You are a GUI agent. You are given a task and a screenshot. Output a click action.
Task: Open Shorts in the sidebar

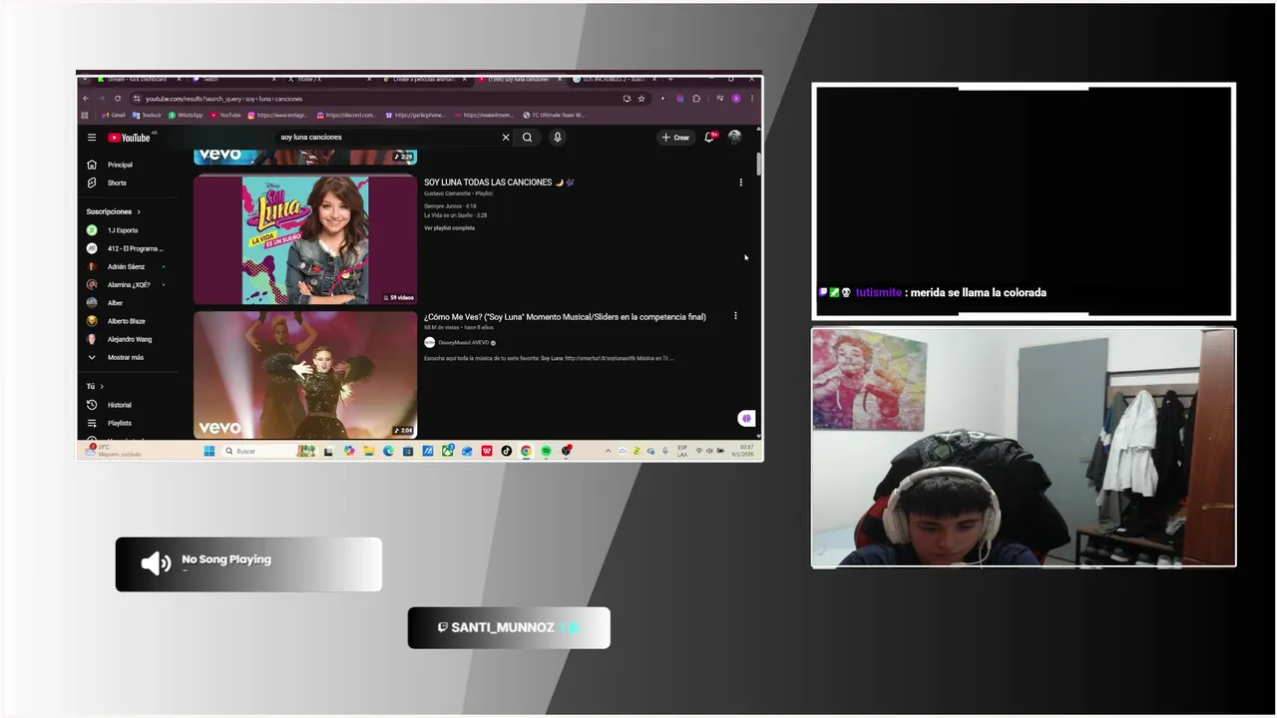click(x=117, y=182)
